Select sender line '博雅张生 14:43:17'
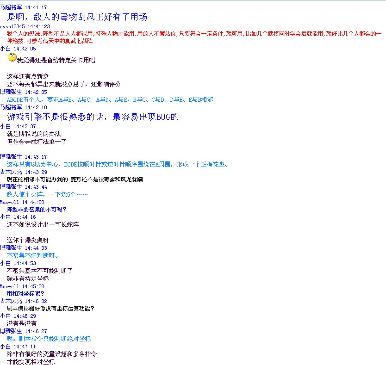The height and width of the screenshot is (365, 386). pyautogui.click(x=24, y=157)
